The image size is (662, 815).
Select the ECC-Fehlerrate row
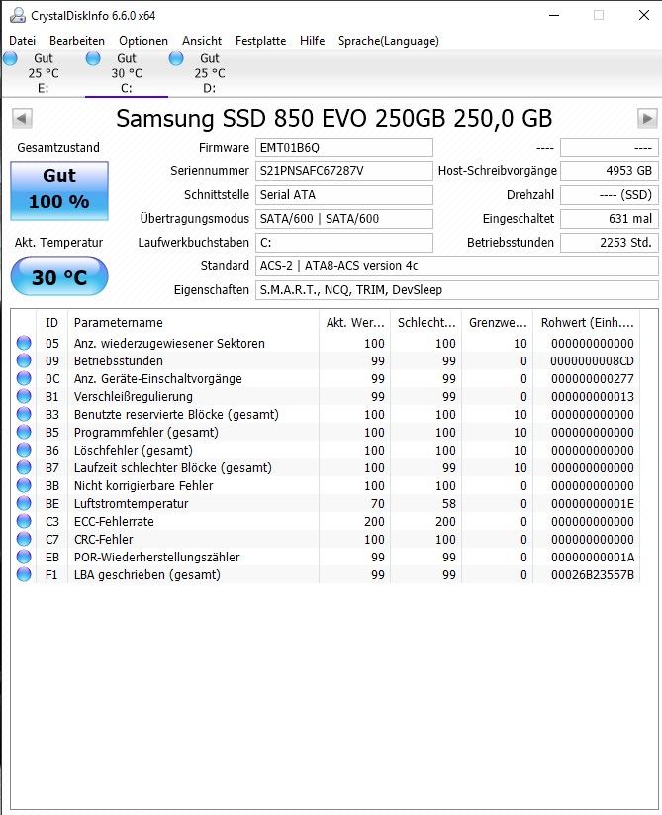point(326,521)
